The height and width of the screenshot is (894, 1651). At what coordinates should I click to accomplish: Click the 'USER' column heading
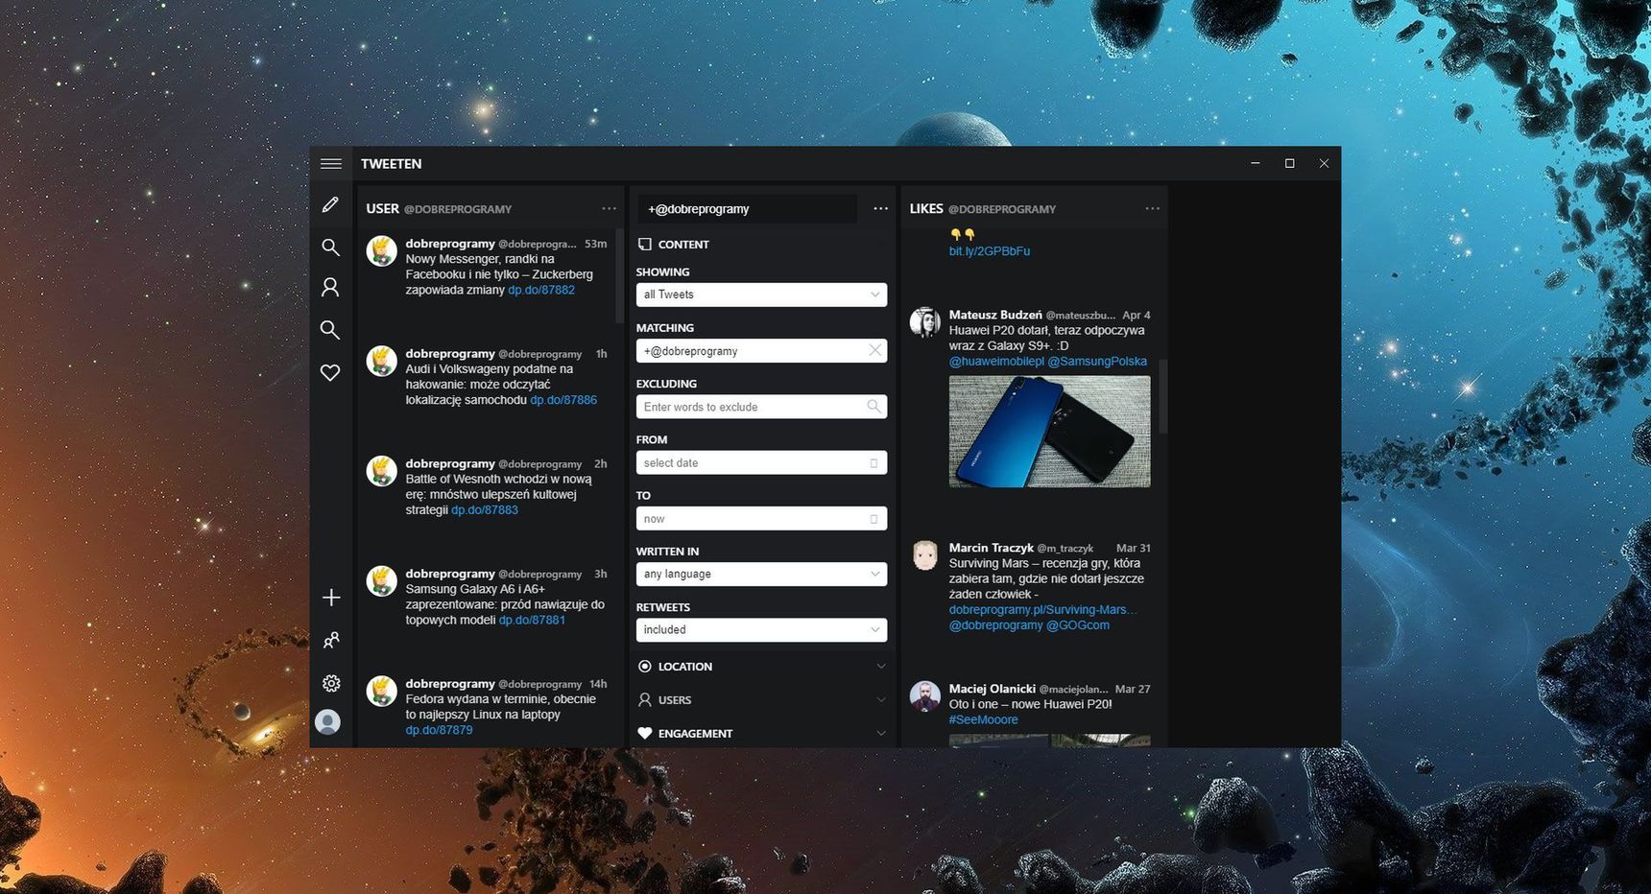(382, 208)
